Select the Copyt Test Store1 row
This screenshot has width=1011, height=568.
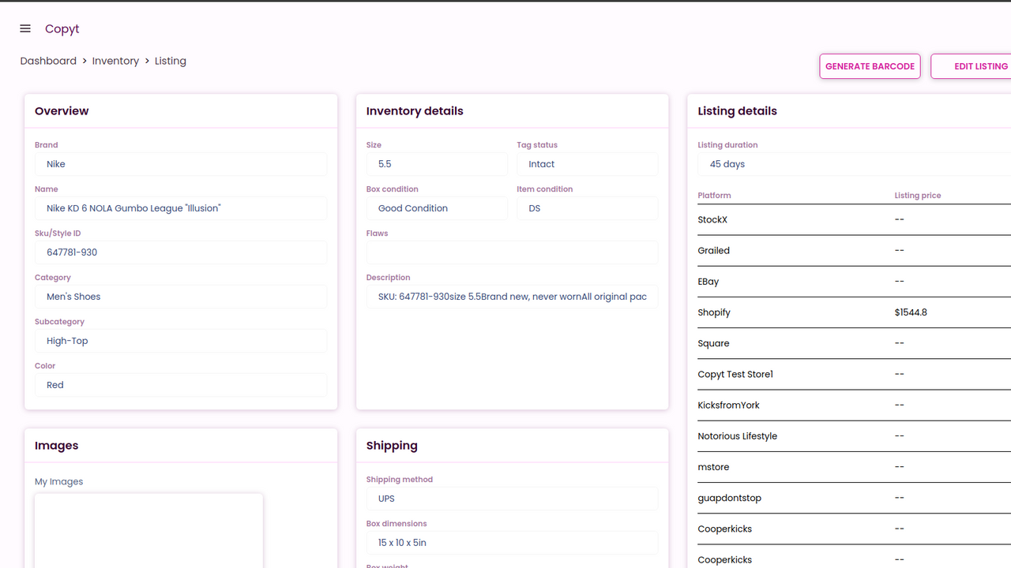[854, 374]
